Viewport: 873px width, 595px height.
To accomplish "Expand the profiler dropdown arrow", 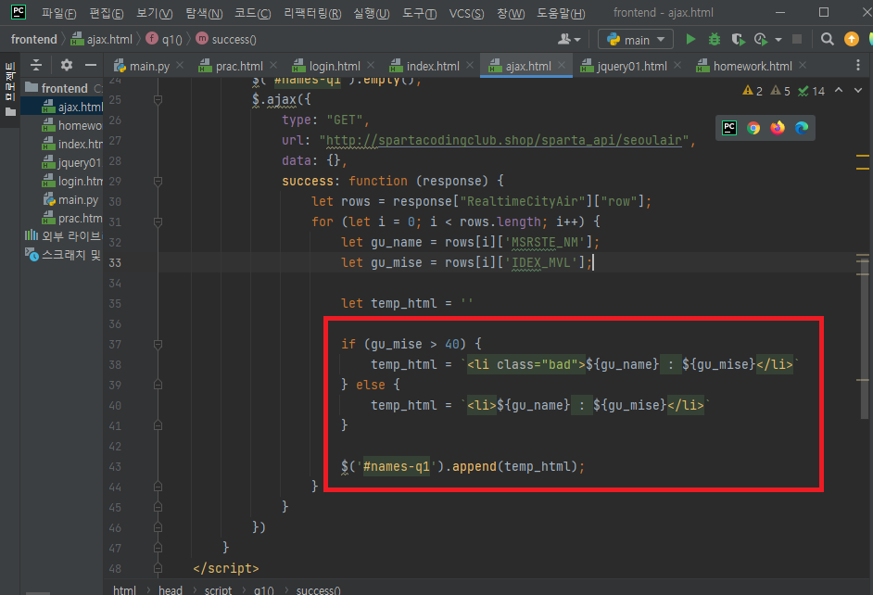I will (x=778, y=40).
